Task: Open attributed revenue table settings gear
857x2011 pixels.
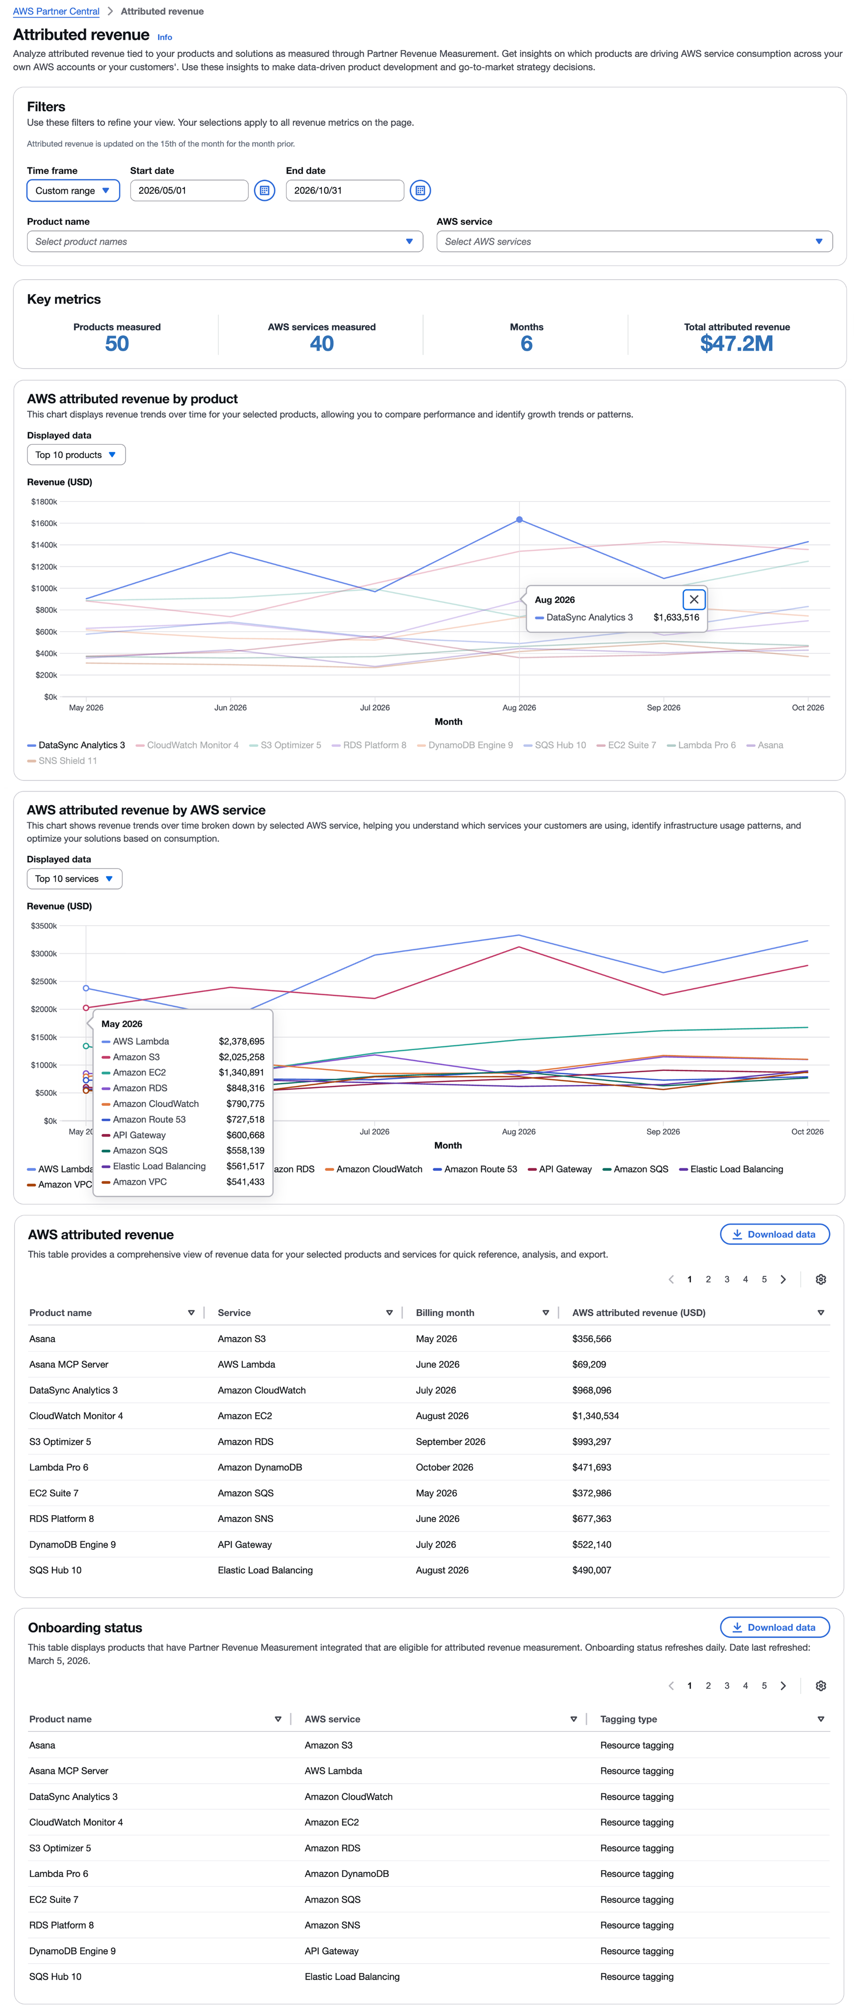Action: pyautogui.click(x=820, y=1279)
